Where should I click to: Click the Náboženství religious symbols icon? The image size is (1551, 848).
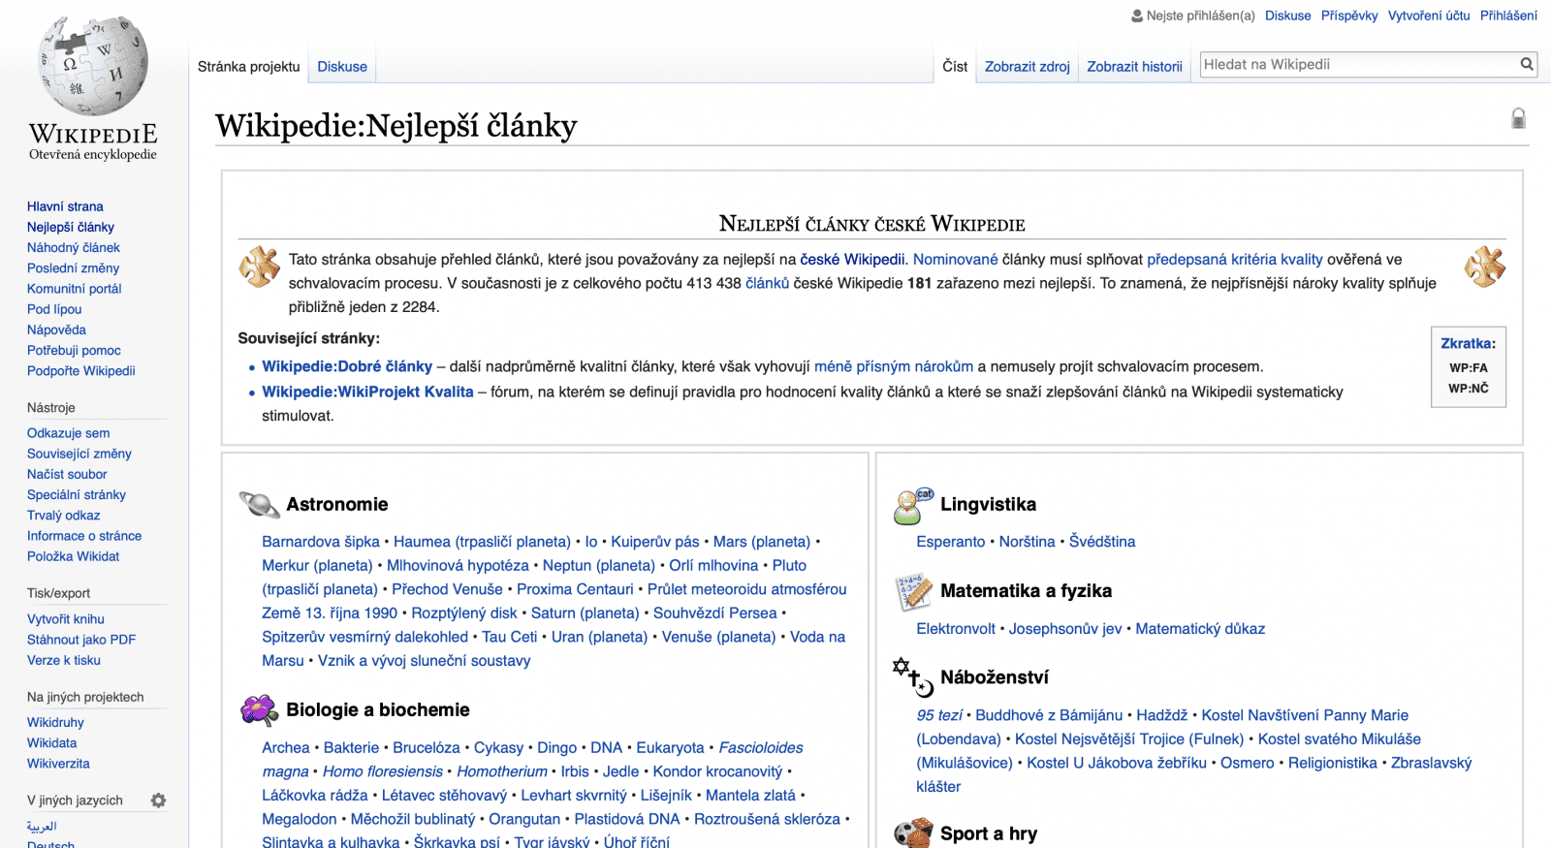(x=913, y=677)
